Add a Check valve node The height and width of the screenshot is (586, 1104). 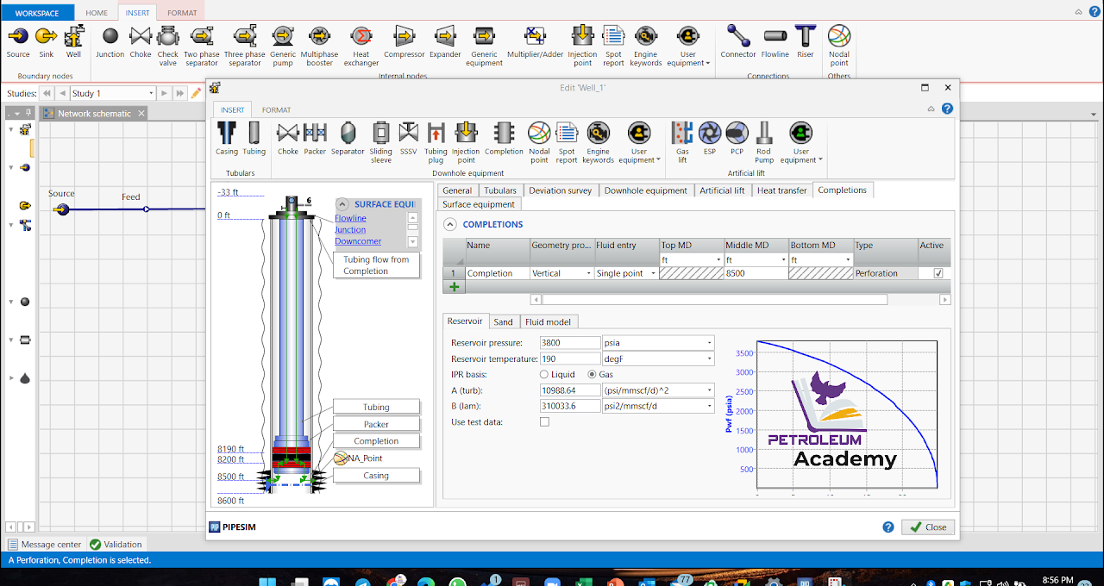(x=167, y=46)
